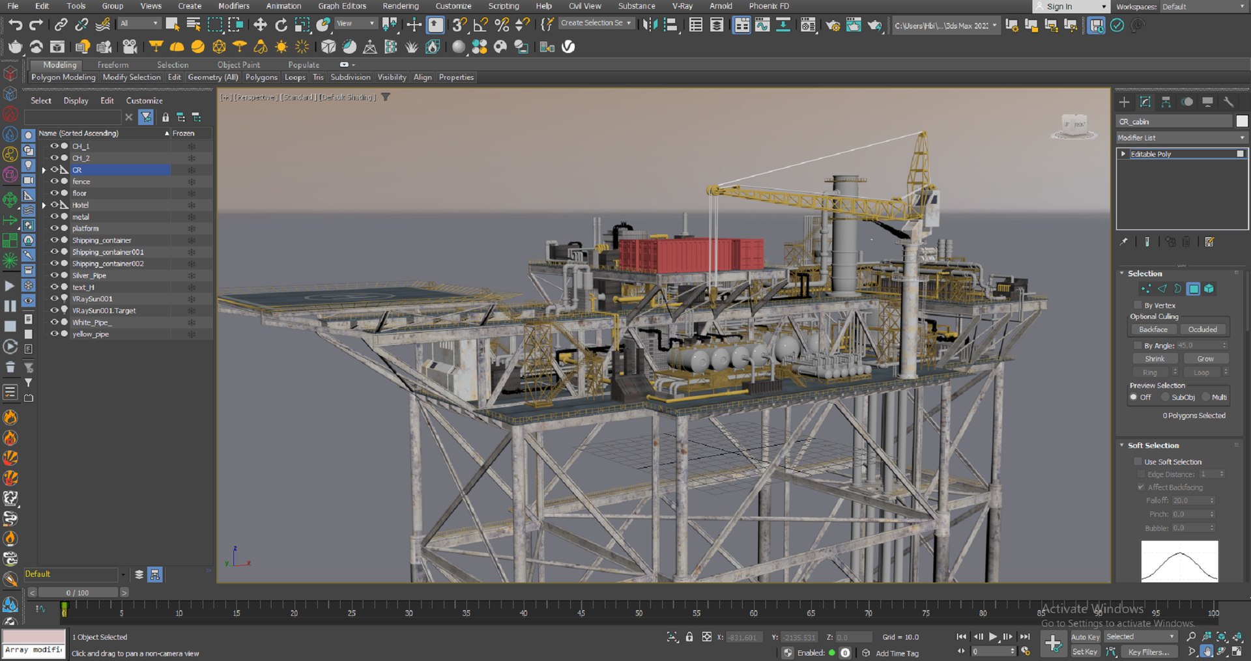
Task: Enable Use Soft Selection checkbox
Action: pyautogui.click(x=1138, y=462)
